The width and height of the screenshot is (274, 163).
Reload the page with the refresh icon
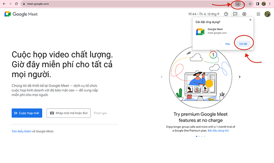pyautogui.click(x=16, y=4)
